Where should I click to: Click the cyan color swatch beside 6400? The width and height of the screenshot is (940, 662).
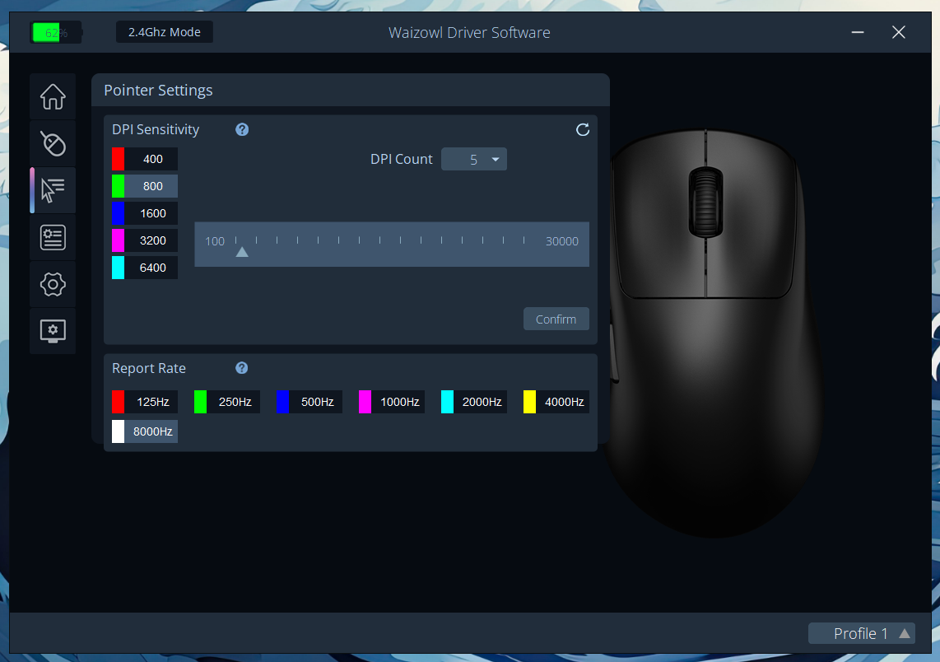[118, 268]
